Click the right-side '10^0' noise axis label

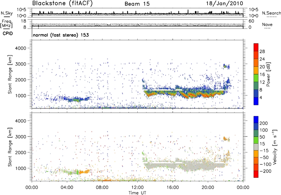[253, 16]
